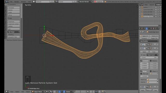Image resolution: width=166 pixels, height=93 pixels.
Task: Hide footbridge part with its eye icon
Action: 156,14
